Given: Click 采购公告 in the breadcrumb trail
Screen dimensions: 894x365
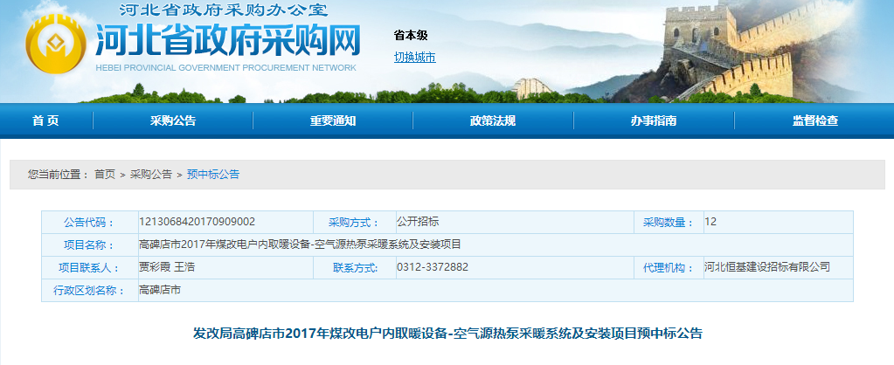Looking at the screenshot, I should pyautogui.click(x=151, y=175).
